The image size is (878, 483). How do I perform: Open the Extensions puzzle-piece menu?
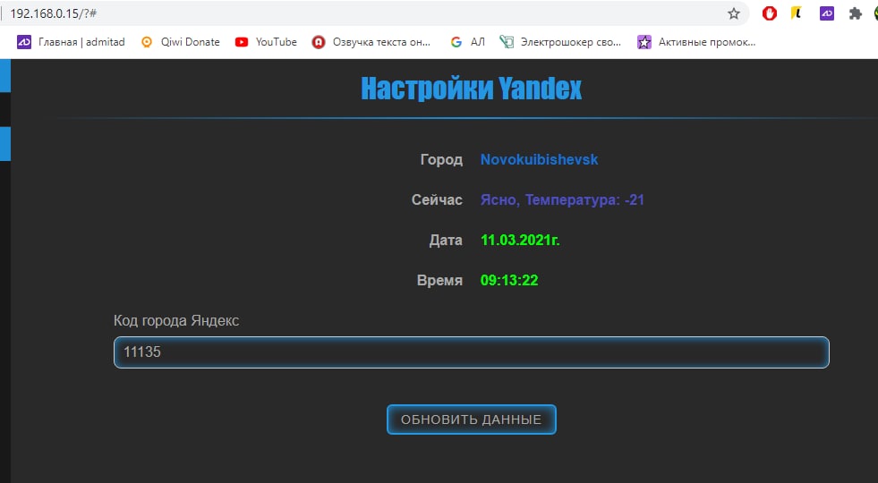(x=855, y=13)
